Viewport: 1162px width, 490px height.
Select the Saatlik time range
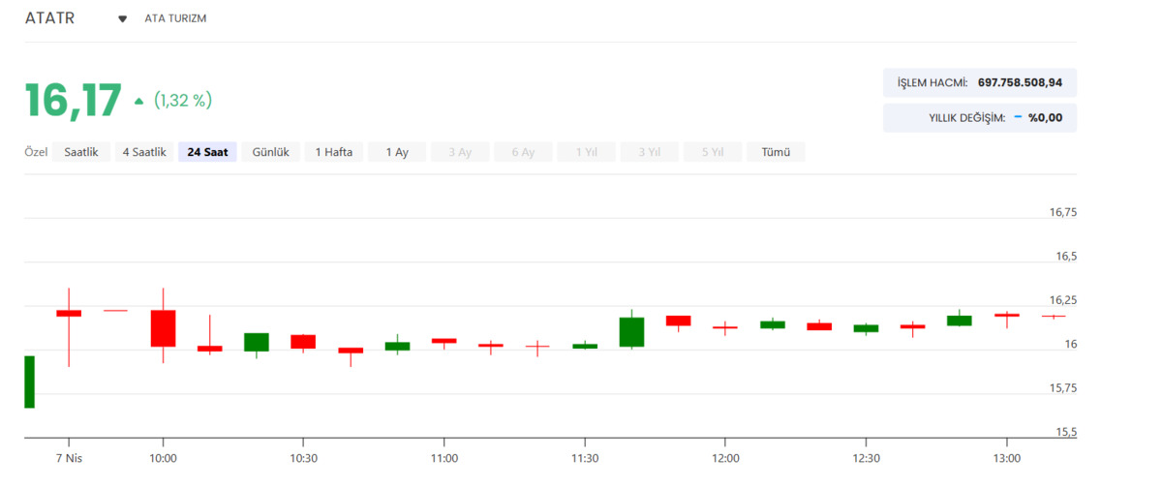point(81,152)
